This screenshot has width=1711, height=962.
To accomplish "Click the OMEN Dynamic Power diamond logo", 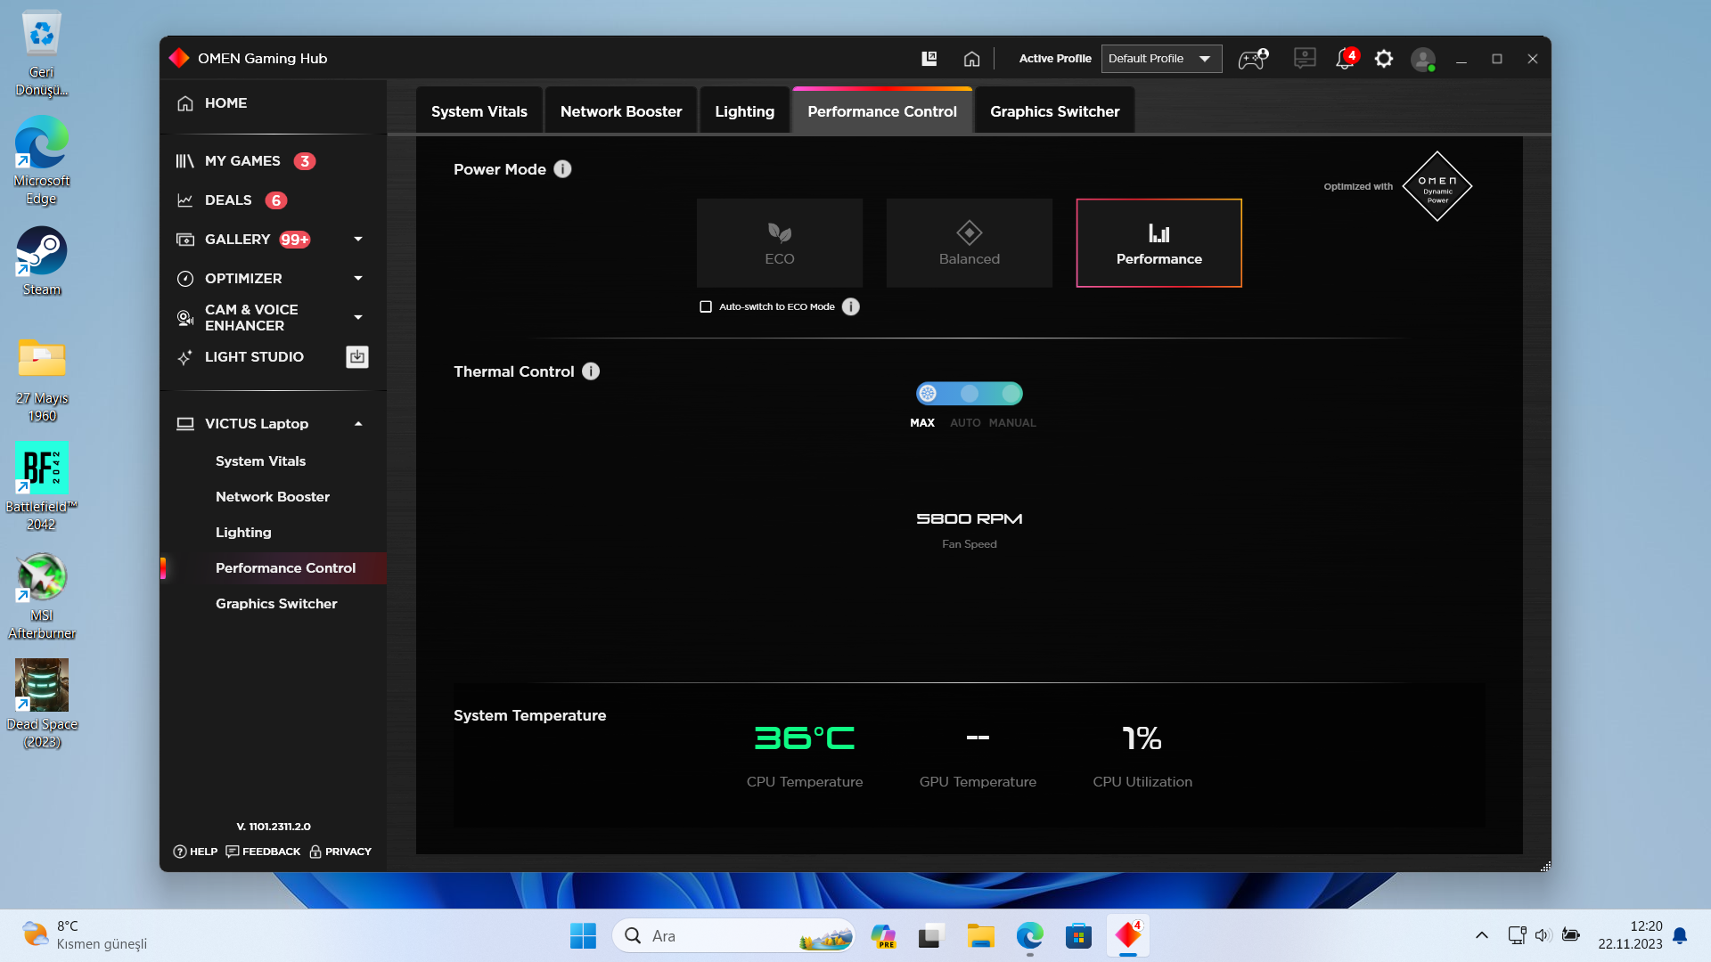I will coord(1437,186).
